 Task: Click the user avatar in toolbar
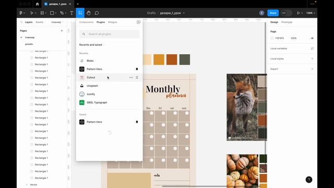click(x=261, y=13)
